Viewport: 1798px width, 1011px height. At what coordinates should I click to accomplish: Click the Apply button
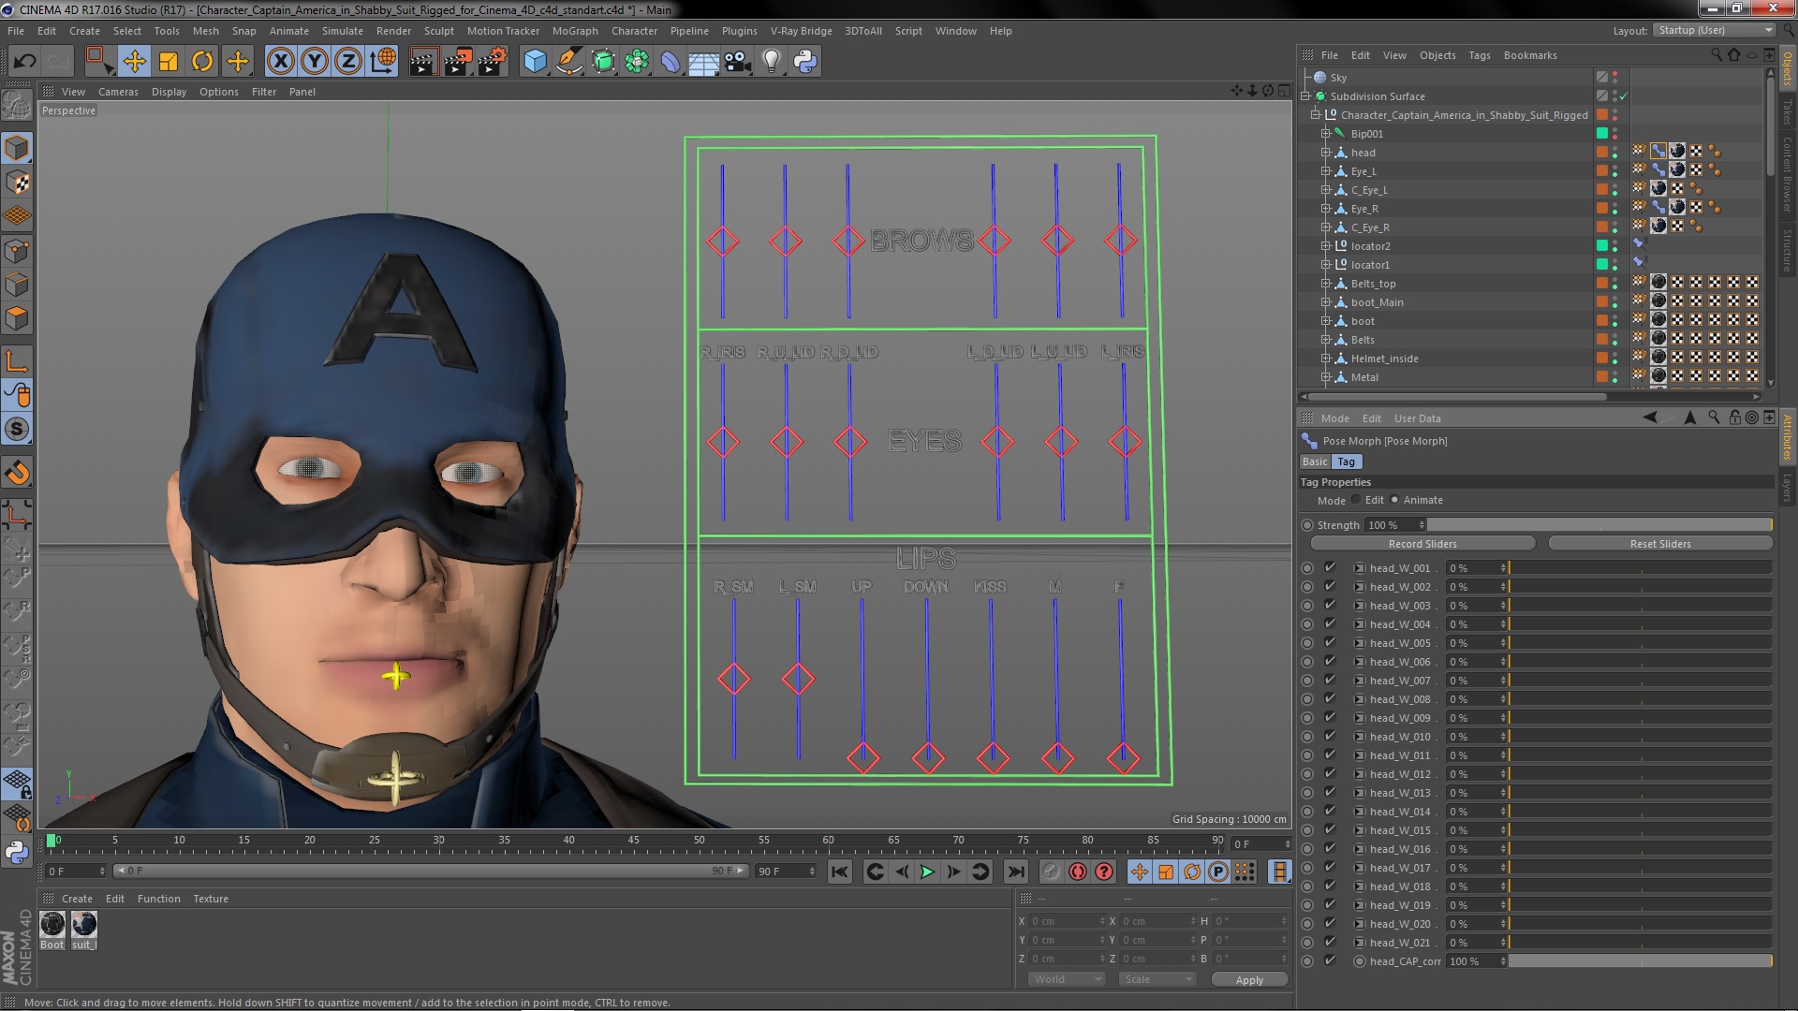tap(1249, 980)
